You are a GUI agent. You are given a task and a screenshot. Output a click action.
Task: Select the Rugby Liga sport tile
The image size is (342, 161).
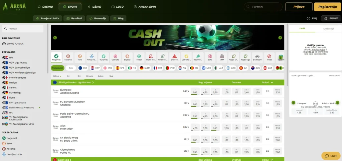point(245,58)
